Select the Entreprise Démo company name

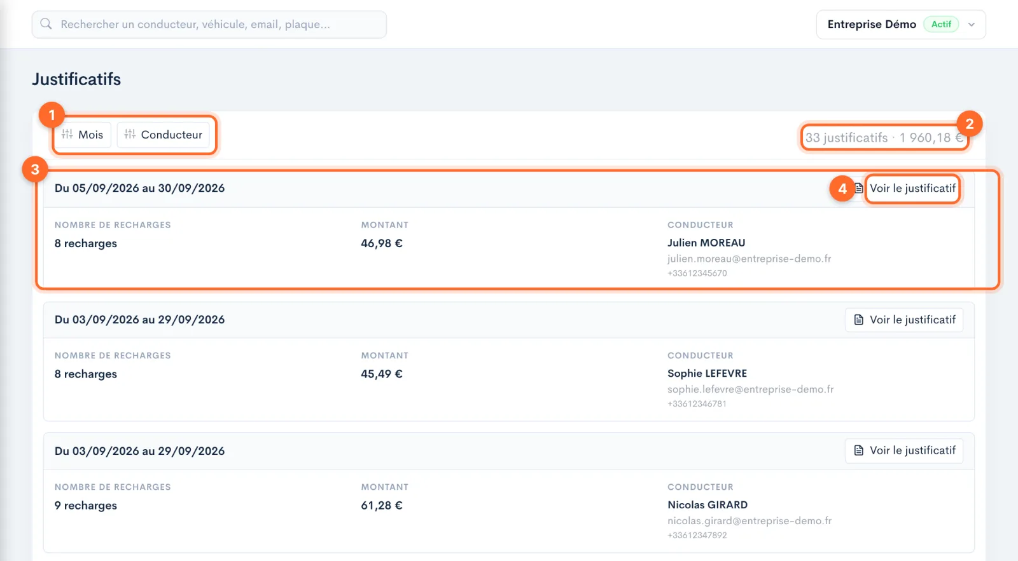point(872,24)
